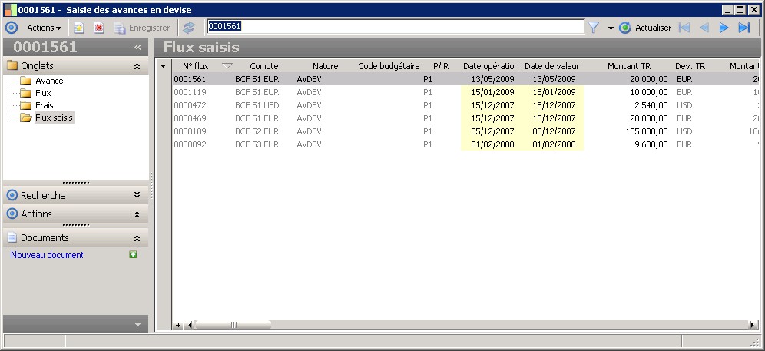Click the search field containing 0001561
The image size is (765, 351).
[x=395, y=26]
